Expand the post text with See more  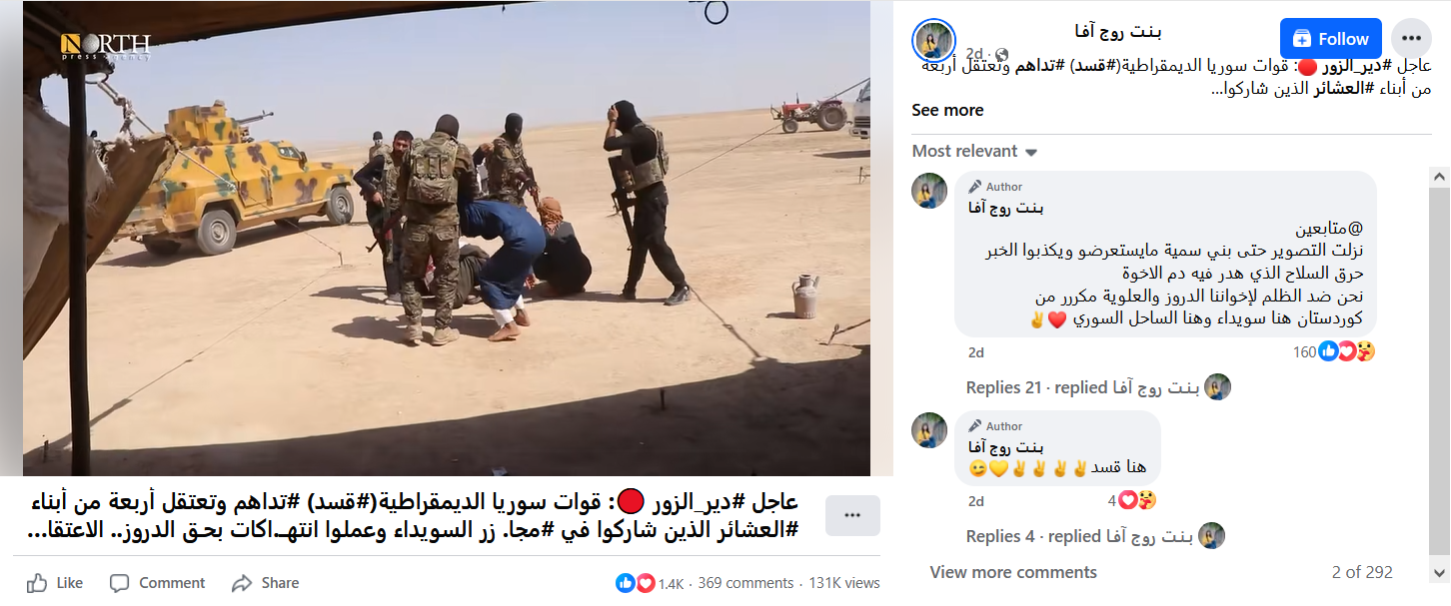pos(947,110)
